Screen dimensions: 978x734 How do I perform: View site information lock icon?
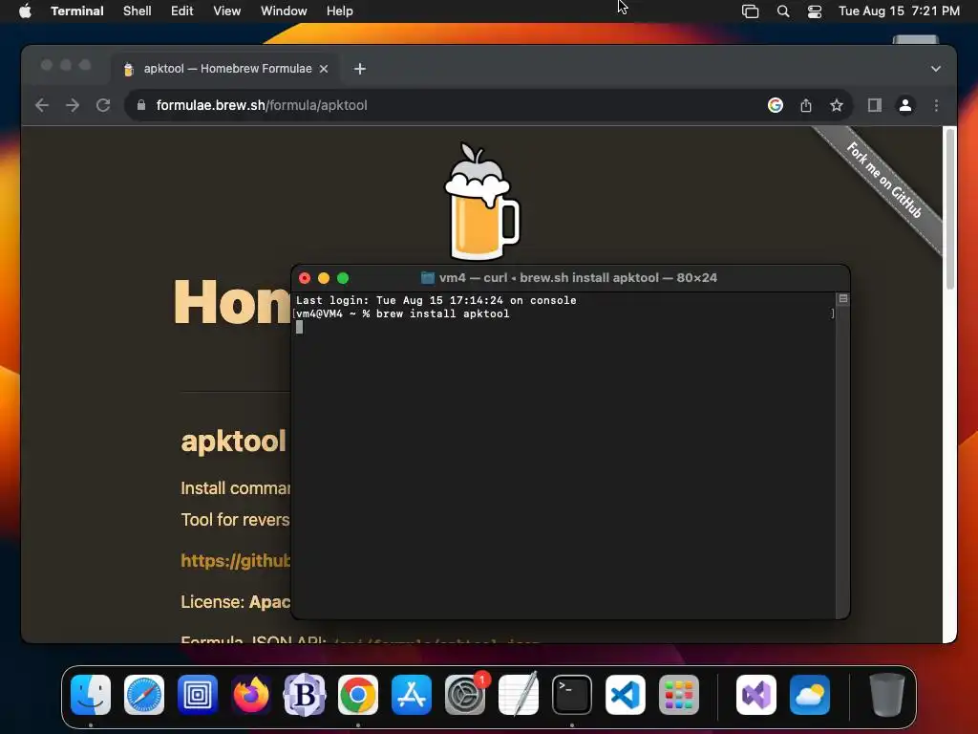[x=141, y=105]
